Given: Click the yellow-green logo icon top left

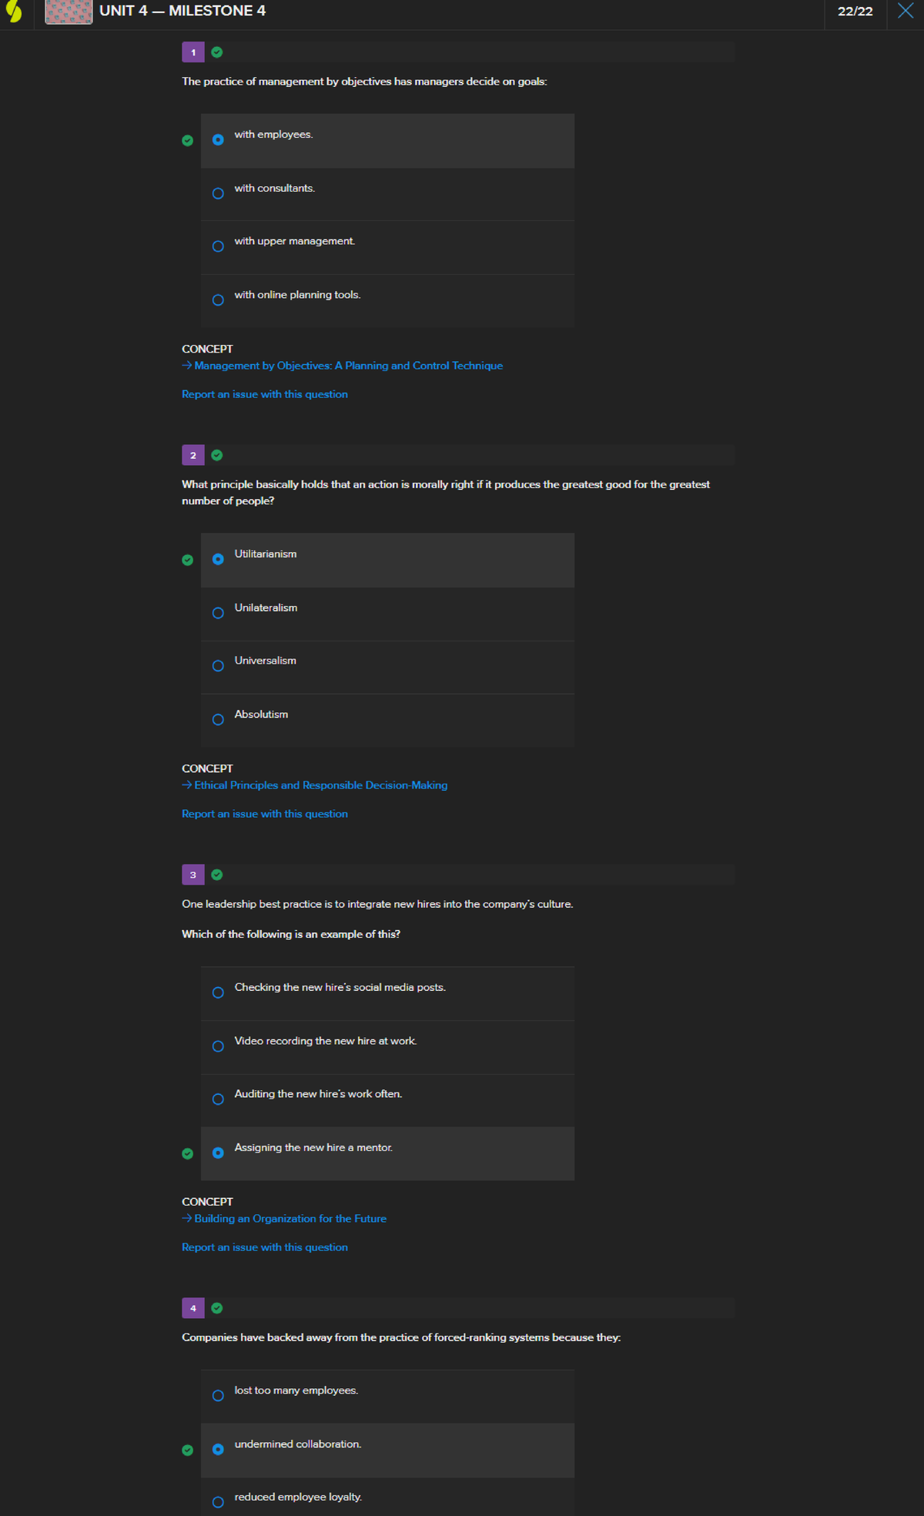Looking at the screenshot, I should (x=14, y=12).
